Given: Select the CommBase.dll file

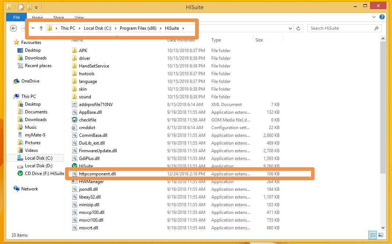Looking at the screenshot, I should 93,135.
